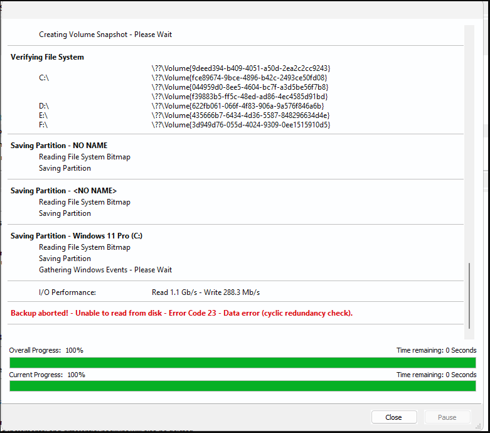Click the Verifying File System heading
This screenshot has height=433, width=490.
[47, 57]
